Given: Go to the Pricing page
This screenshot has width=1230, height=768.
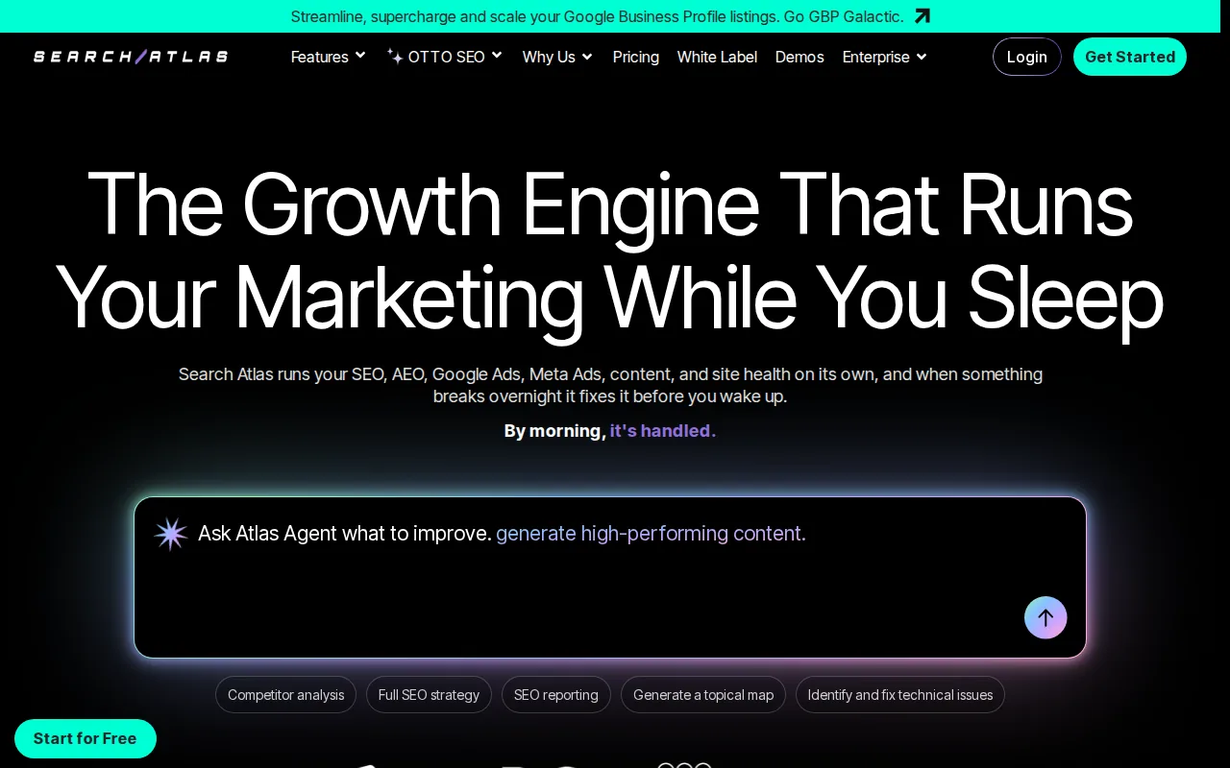Looking at the screenshot, I should tap(636, 57).
